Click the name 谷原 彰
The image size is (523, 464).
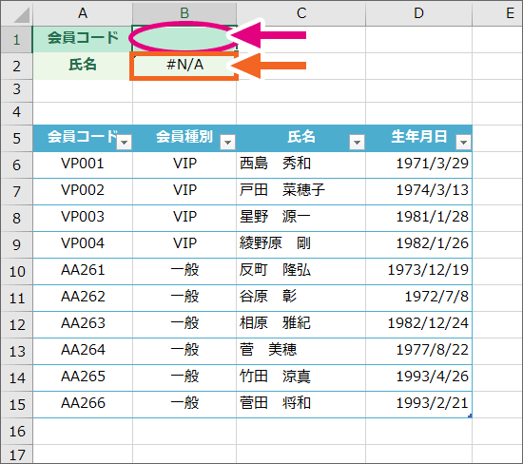pyautogui.click(x=268, y=297)
